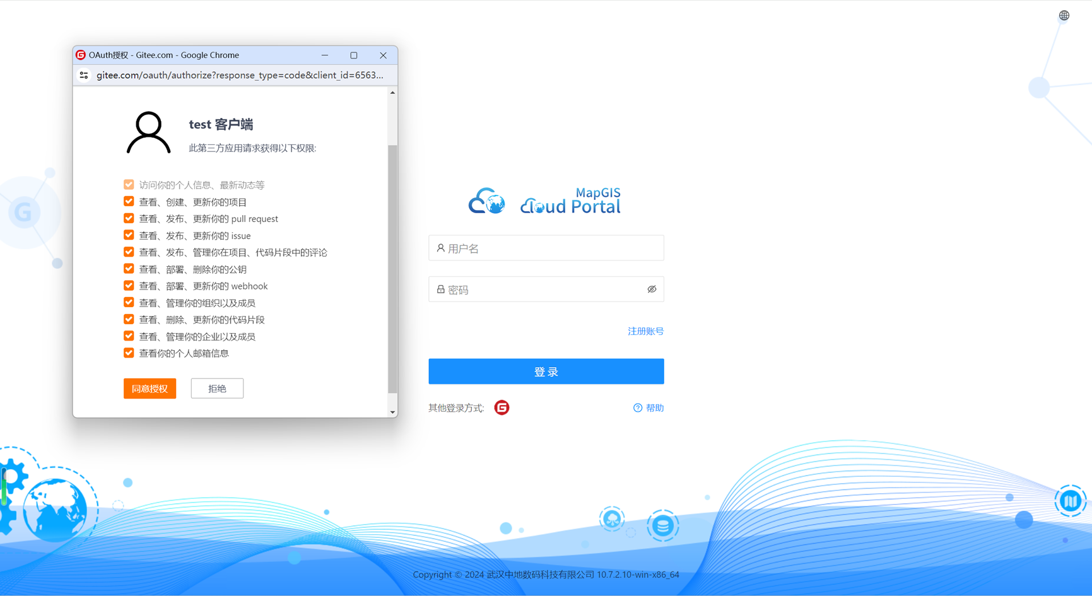Click the '其他登录方式' label
1092x596 pixels.
click(456, 408)
